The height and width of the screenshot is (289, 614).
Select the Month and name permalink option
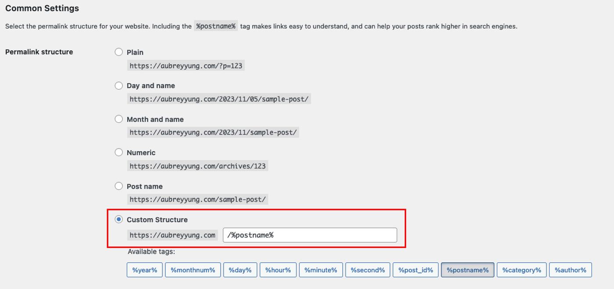click(118, 119)
